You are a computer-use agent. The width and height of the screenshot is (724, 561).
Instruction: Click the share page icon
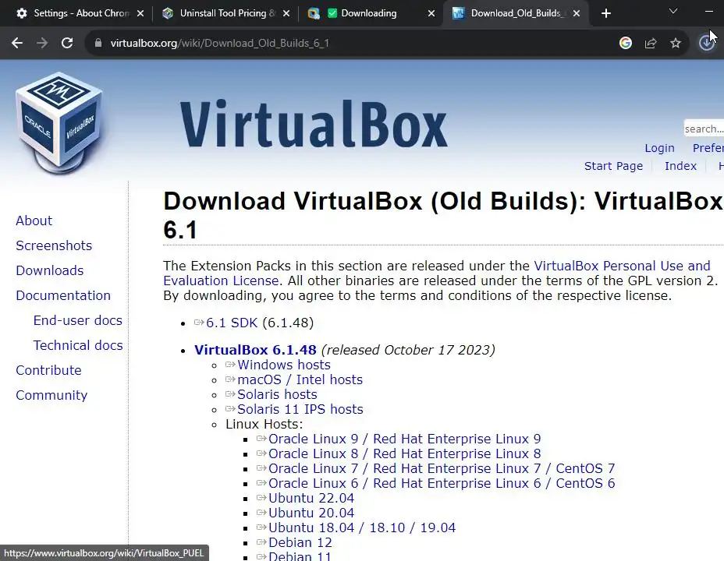click(651, 43)
